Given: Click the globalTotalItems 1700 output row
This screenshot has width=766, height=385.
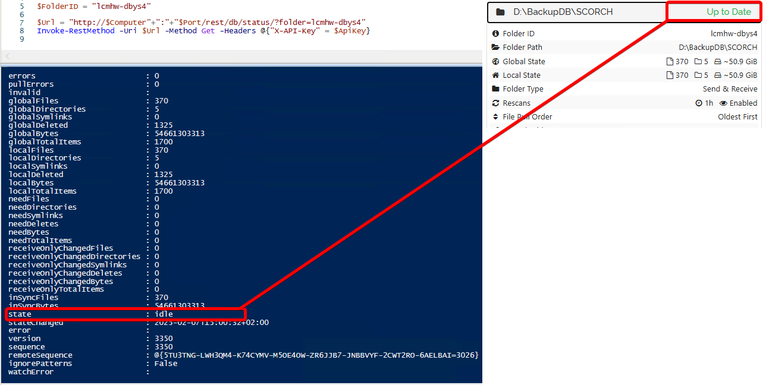Looking at the screenshot, I should pos(90,142).
